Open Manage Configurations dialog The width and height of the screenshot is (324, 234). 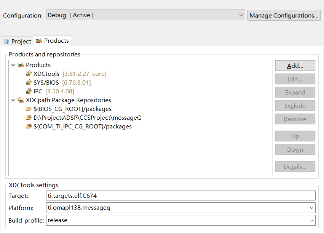[284, 16]
